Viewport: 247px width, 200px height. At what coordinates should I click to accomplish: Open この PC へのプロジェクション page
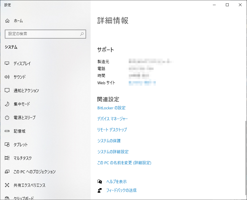click(34, 172)
